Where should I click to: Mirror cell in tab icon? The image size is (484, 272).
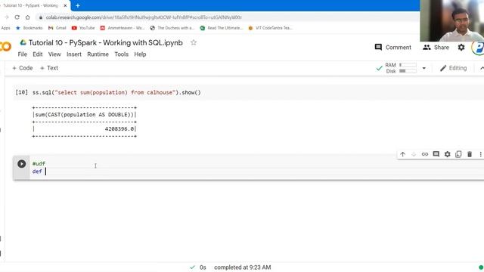tap(458, 154)
